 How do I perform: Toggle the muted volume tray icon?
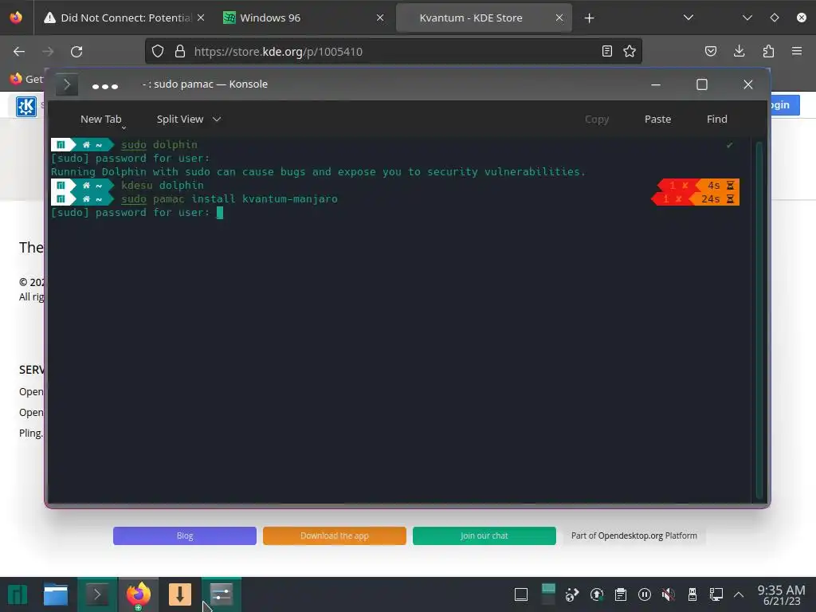669,594
